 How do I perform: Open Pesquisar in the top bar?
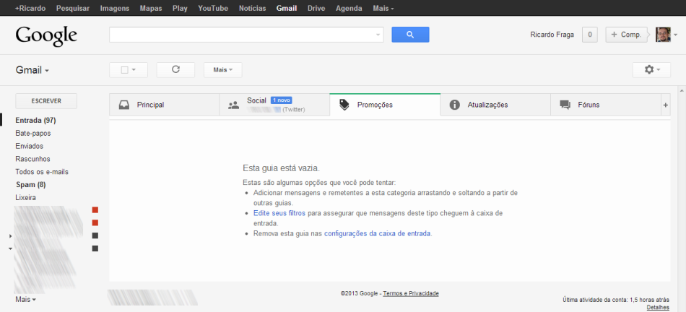73,9
